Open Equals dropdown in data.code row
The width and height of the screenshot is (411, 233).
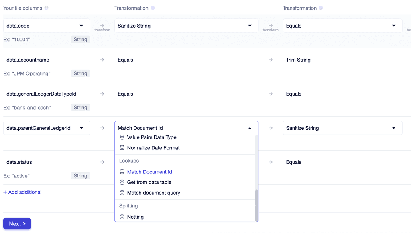(343, 26)
